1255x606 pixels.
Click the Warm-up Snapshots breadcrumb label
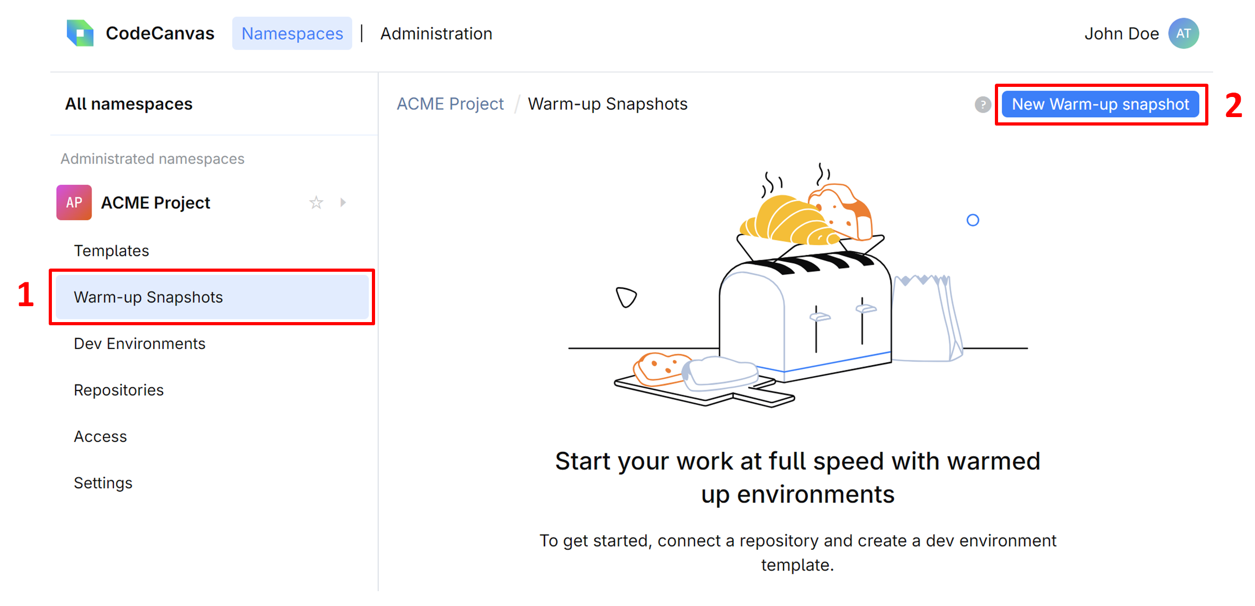click(x=608, y=104)
